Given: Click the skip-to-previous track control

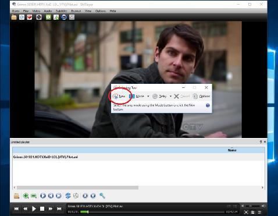Looking at the screenshot, I should click(x=16, y=209).
